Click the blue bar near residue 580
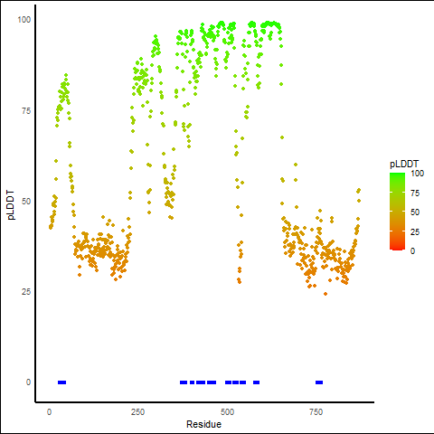434x434 pixels. (x=256, y=382)
